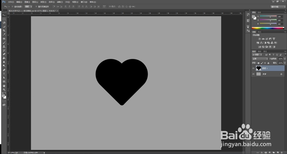Toggle lock transparent pixels

259,63
